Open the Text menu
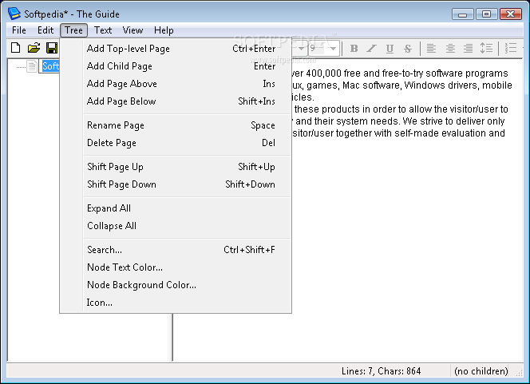Image resolution: width=530 pixels, height=384 pixels. [103, 30]
